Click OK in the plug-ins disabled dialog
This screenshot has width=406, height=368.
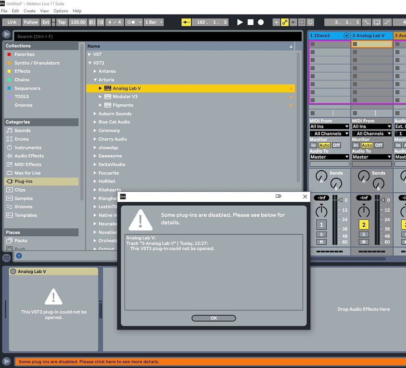coord(214,318)
